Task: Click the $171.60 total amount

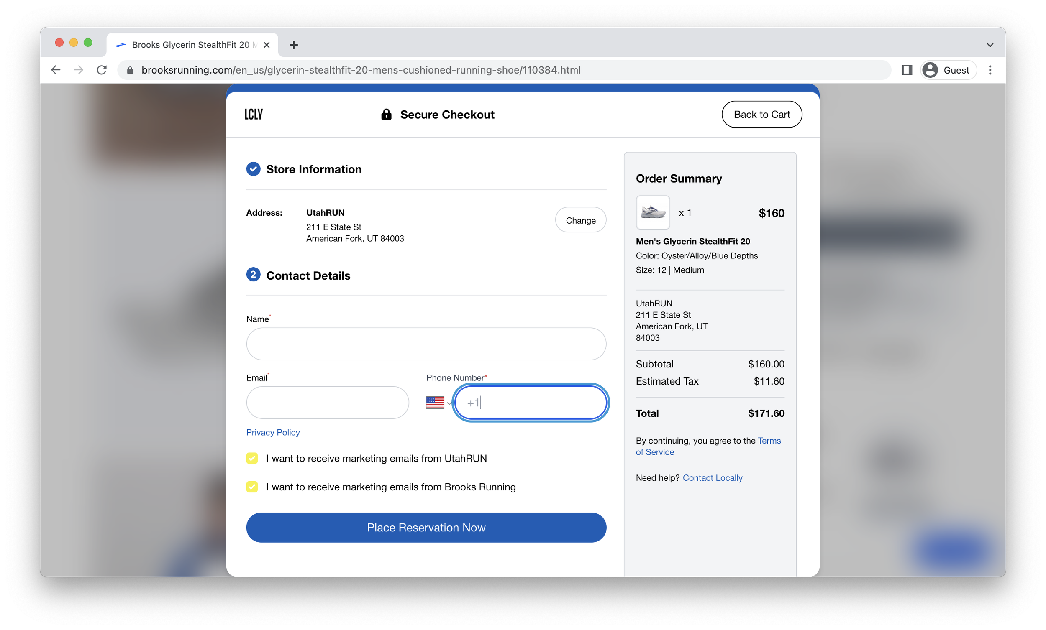Action: pyautogui.click(x=766, y=413)
